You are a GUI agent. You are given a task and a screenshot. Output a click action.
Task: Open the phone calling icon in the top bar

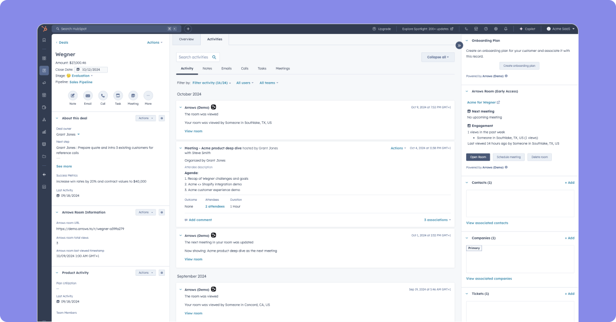pyautogui.click(x=466, y=29)
